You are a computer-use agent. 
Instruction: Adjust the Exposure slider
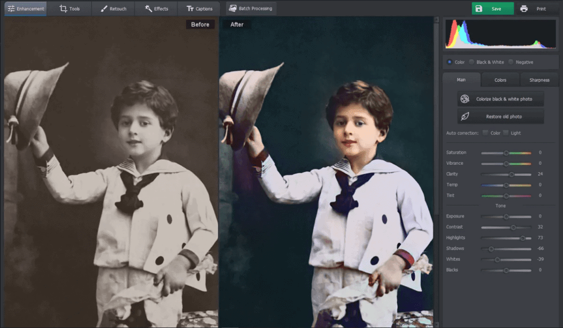tap(506, 217)
